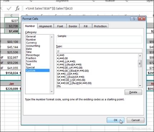
Task: Delete the selected custom format code
Action: pyautogui.click(x=133, y=92)
